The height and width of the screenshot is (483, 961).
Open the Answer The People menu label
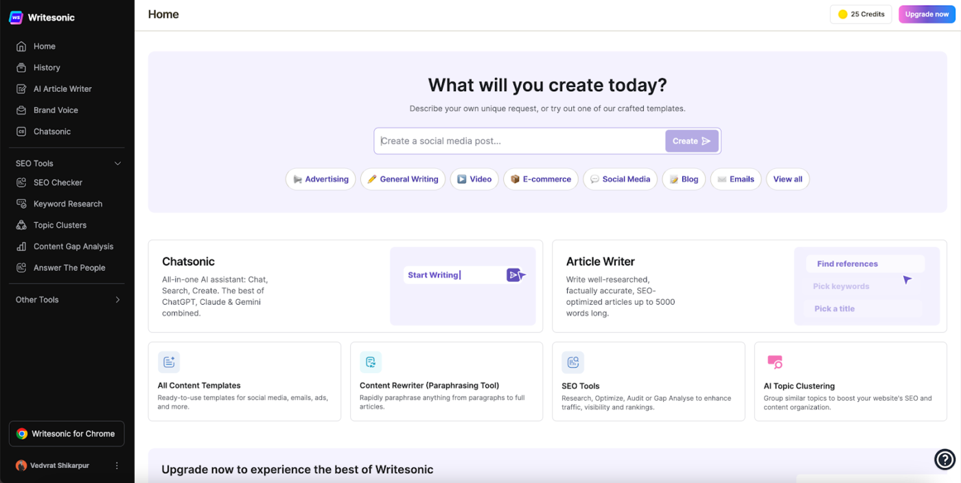(69, 268)
